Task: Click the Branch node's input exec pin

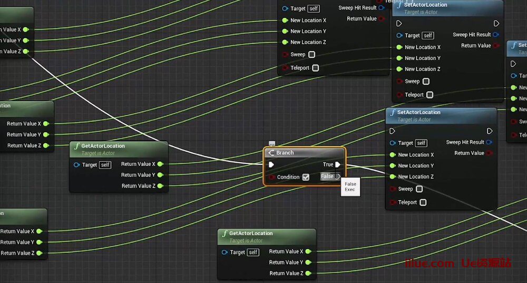Action: [271, 164]
